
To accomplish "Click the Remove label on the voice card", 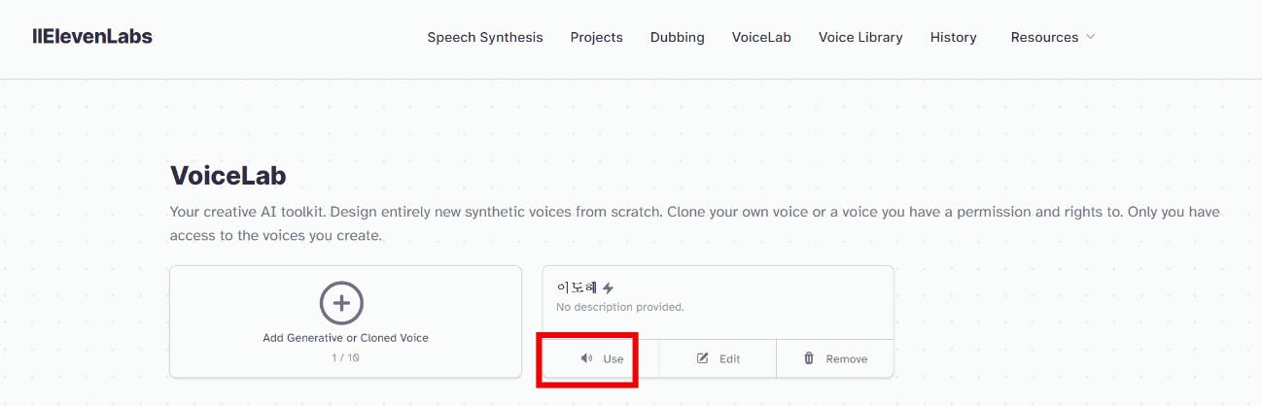I will click(846, 358).
